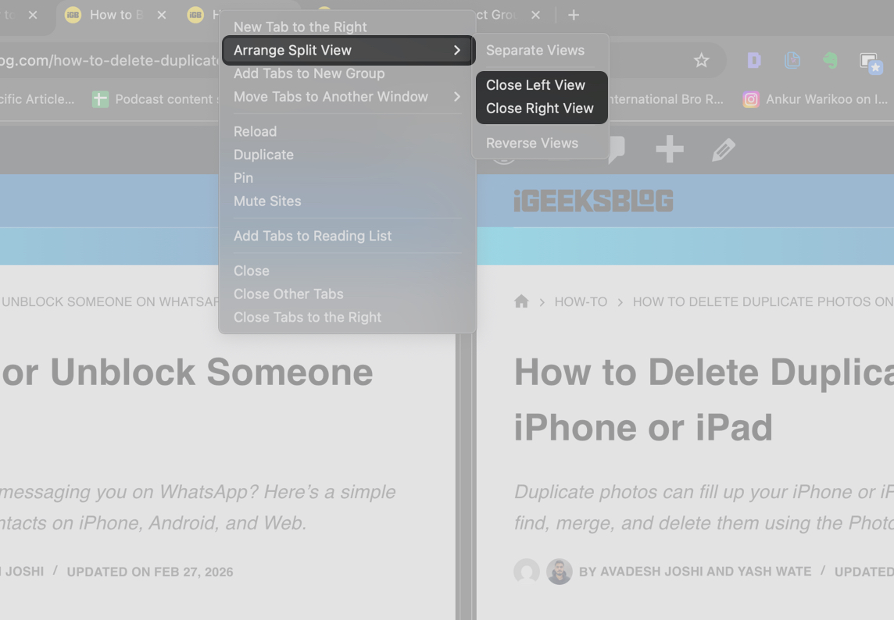Pin the tab from context menu

tap(243, 178)
